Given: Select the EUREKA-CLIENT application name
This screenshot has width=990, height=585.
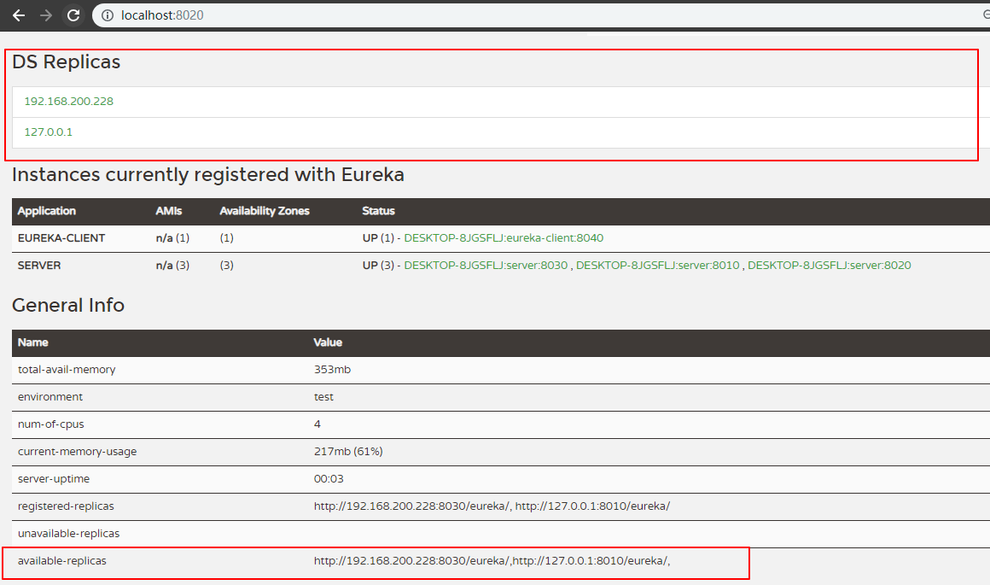Looking at the screenshot, I should pyautogui.click(x=61, y=238).
